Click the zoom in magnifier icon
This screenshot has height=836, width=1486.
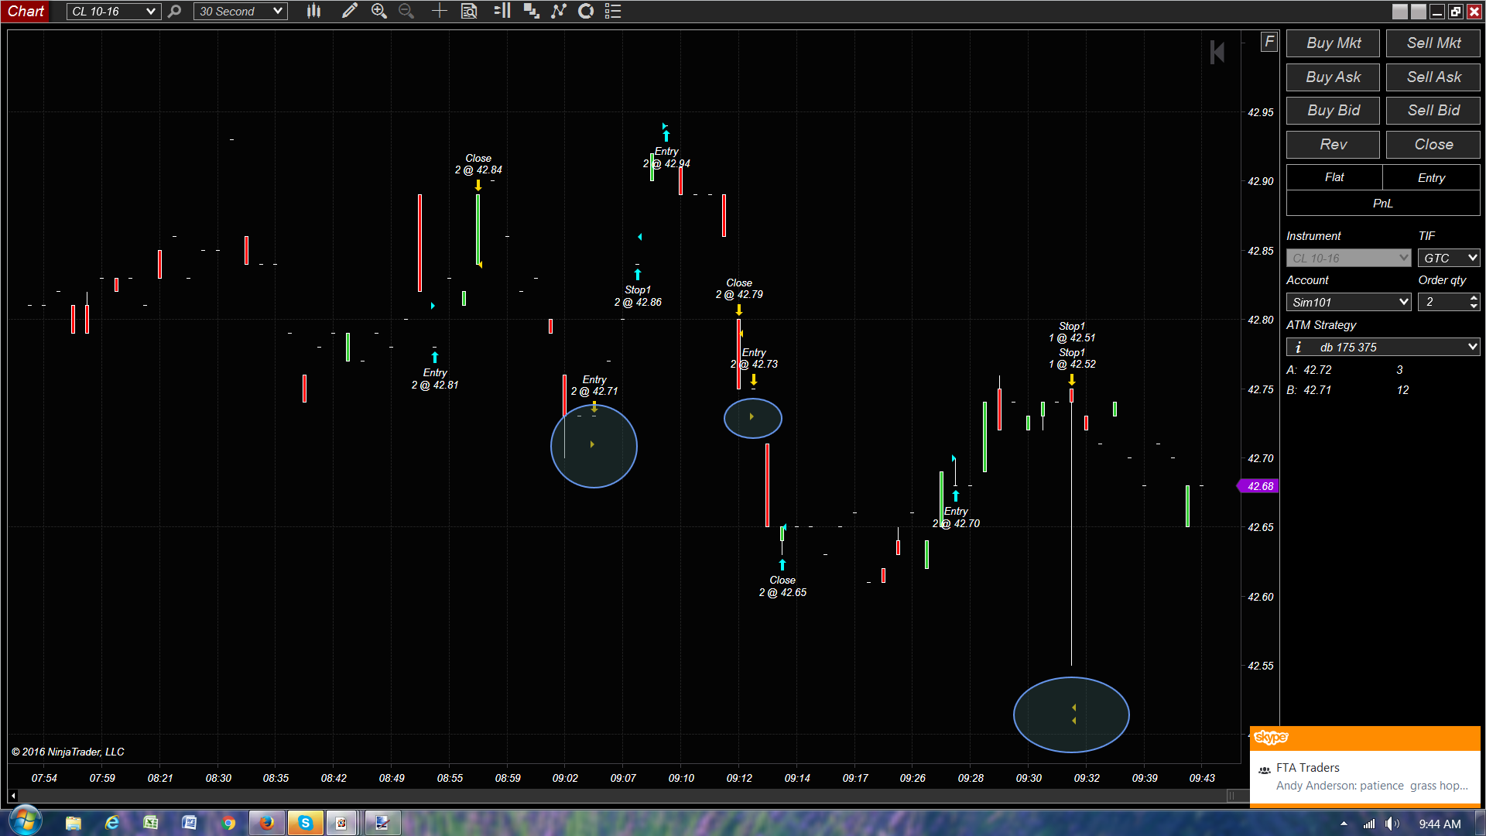point(378,11)
